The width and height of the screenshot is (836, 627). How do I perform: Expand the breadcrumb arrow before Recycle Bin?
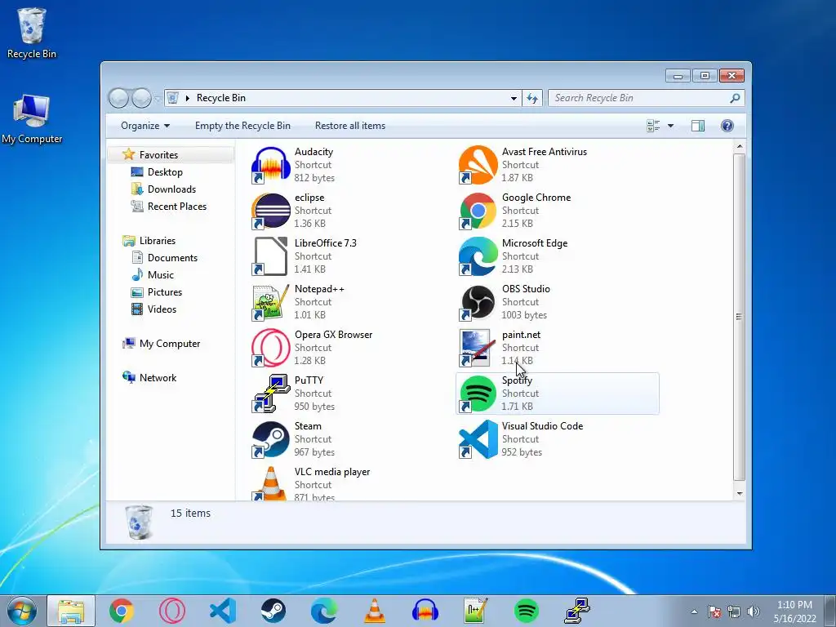(x=187, y=98)
